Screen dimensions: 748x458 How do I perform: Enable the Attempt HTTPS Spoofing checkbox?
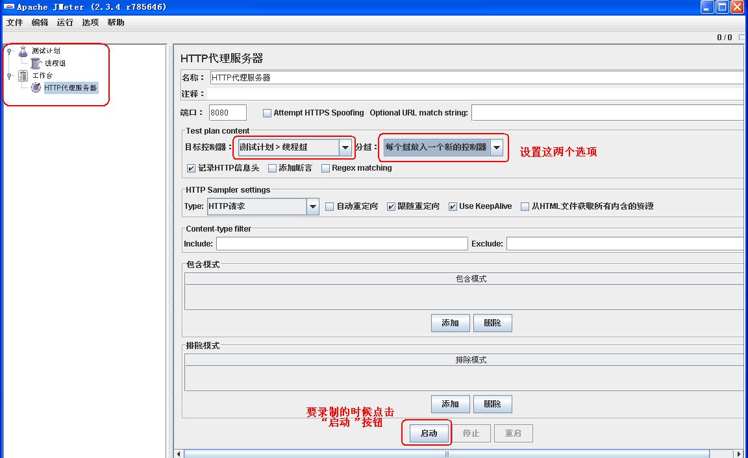click(x=267, y=113)
